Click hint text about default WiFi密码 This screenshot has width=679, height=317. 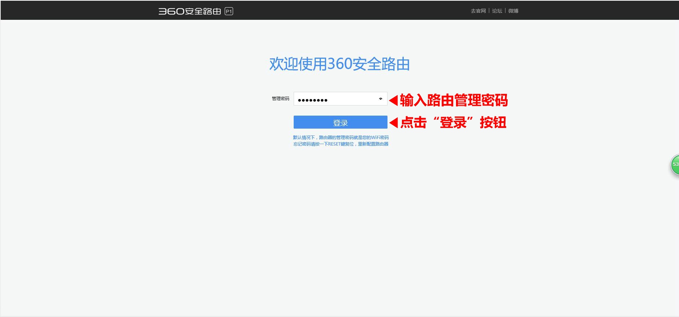[341, 137]
